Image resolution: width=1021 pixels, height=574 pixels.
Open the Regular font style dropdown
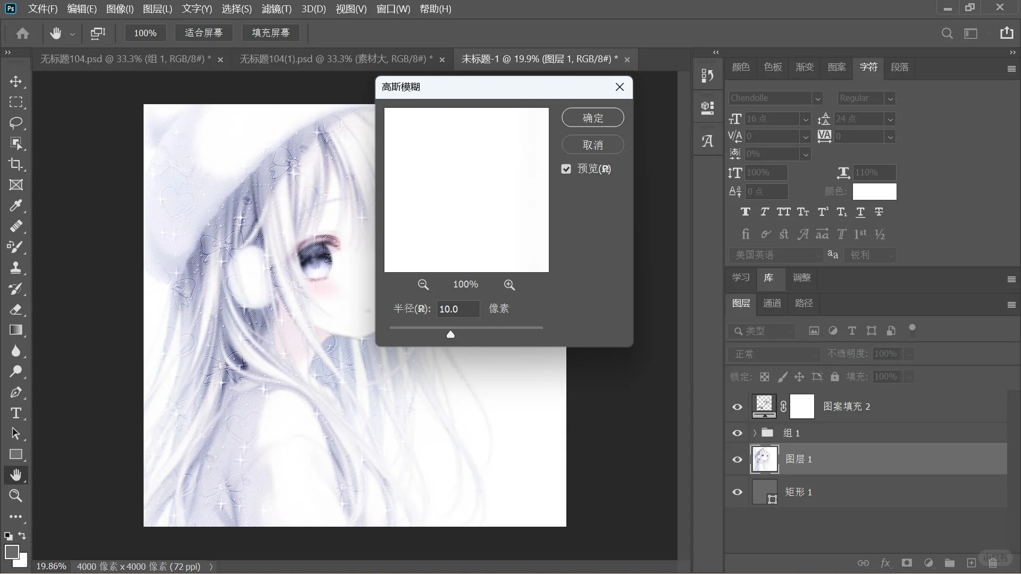890,98
